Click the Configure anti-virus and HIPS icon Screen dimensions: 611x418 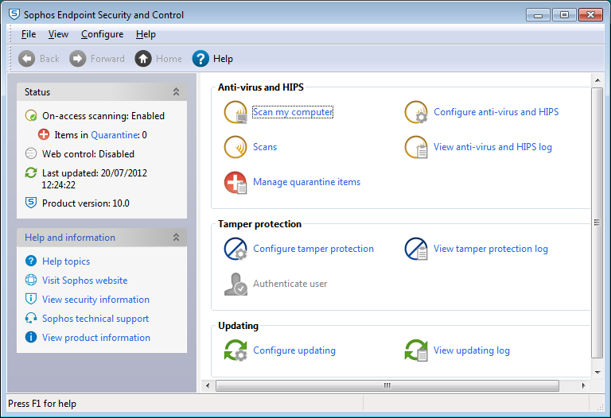point(416,112)
